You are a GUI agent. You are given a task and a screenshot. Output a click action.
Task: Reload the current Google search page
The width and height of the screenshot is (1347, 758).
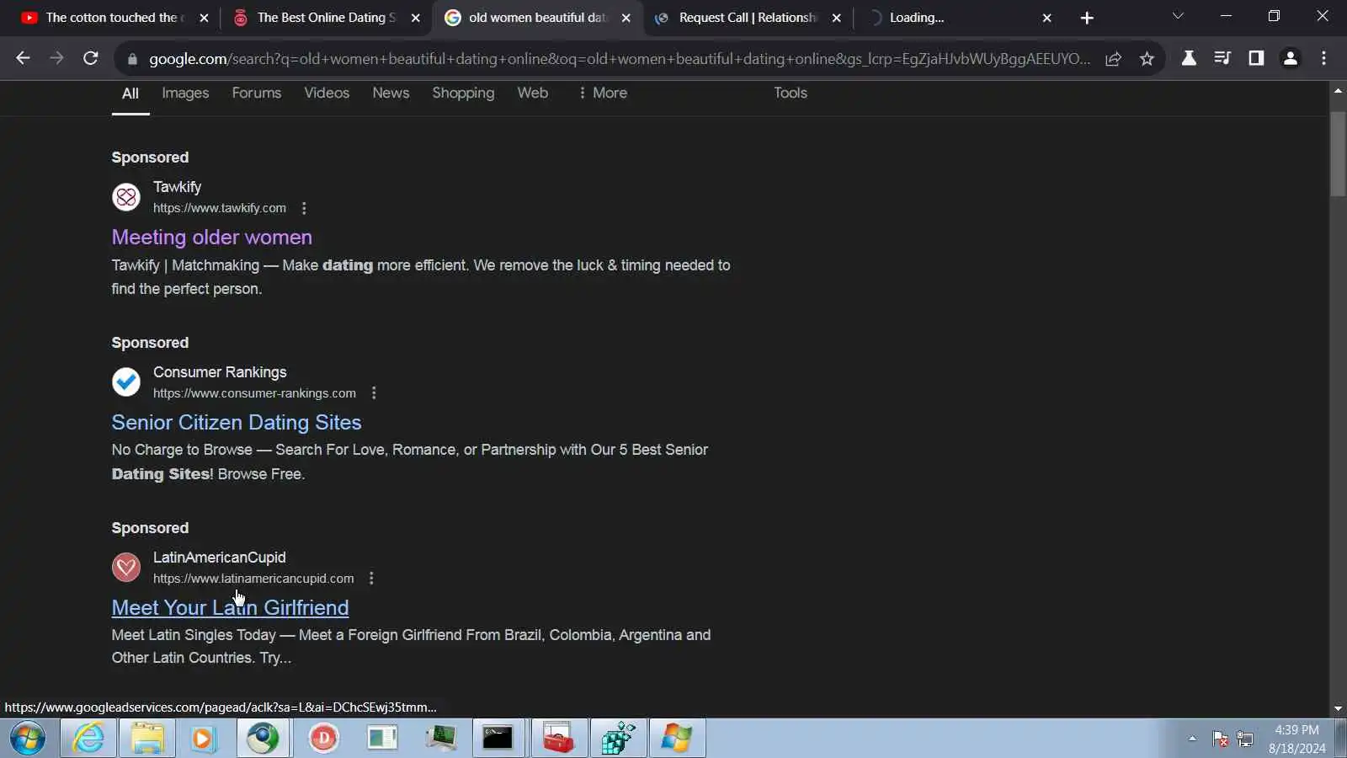(91, 58)
